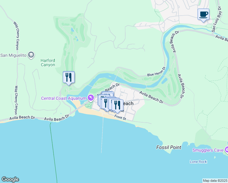
Task: Click the San Miguelito text label
Action: coord(13,55)
